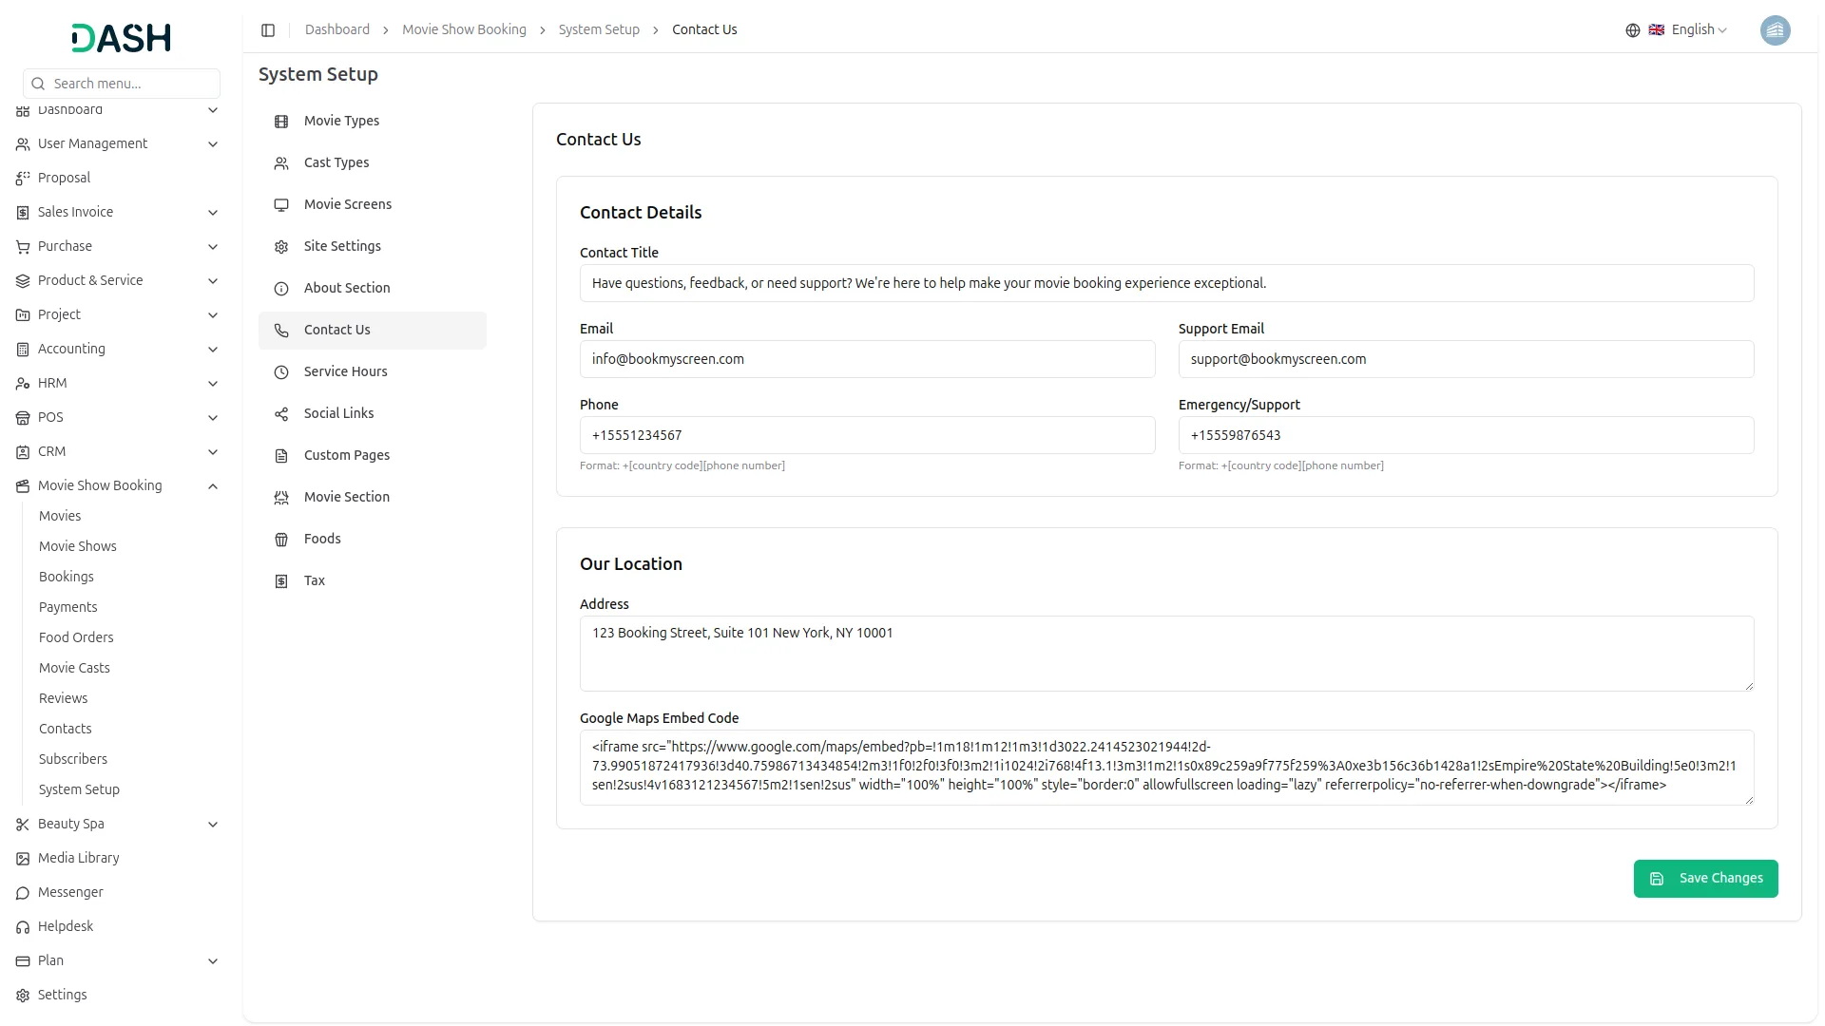1825x1026 pixels.
Task: Open the Foods gift-box icon
Action: [280, 539]
